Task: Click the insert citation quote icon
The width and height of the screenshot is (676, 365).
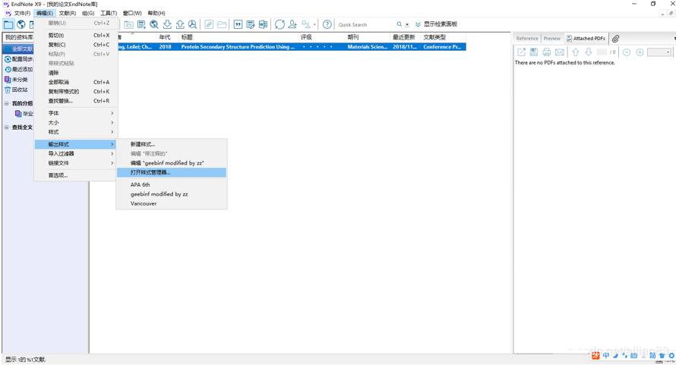Action: click(x=238, y=24)
